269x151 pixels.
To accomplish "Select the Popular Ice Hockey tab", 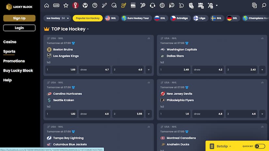I will [88, 18].
